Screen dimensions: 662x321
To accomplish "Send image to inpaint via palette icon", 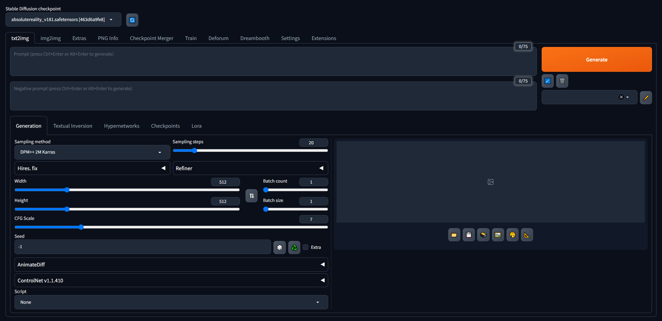I will point(512,235).
